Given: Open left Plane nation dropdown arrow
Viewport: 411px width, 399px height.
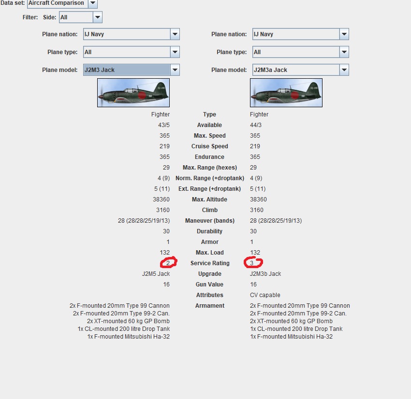Looking at the screenshot, I should click(175, 34).
